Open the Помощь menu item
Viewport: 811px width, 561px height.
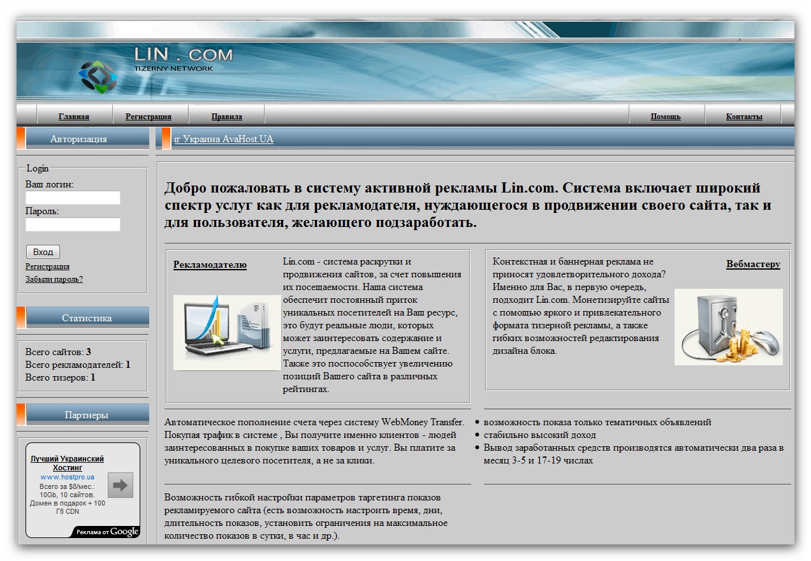666,117
